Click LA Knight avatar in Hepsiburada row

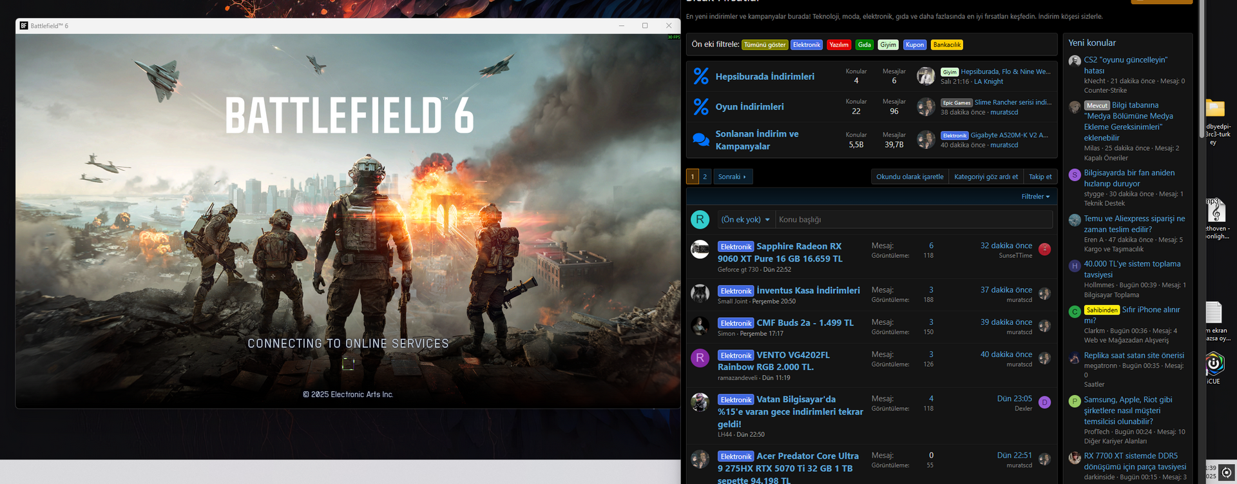(926, 76)
